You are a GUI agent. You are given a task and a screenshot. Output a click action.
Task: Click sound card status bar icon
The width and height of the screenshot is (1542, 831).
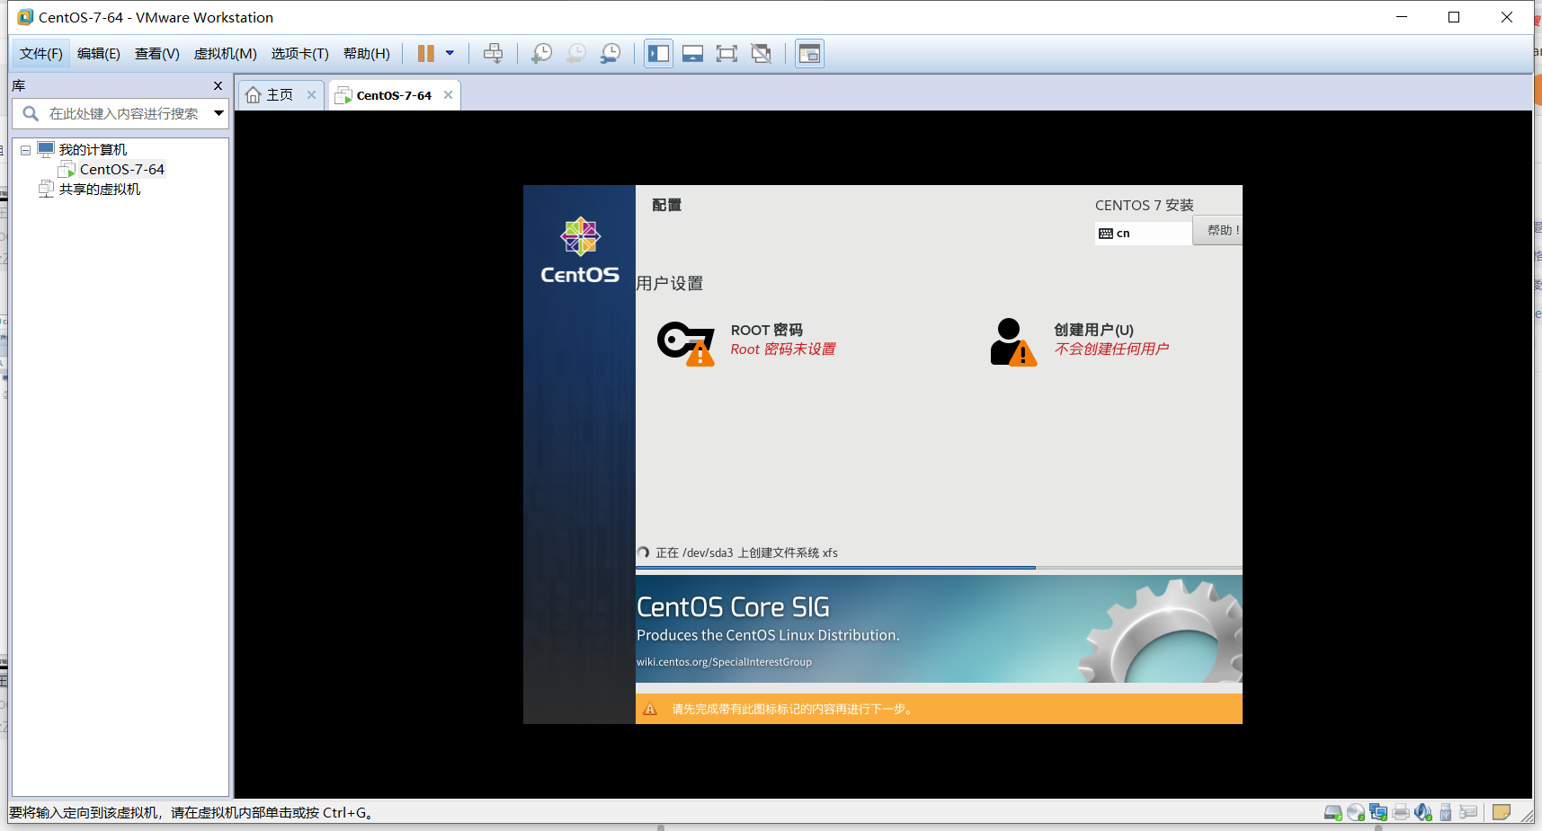(1423, 813)
